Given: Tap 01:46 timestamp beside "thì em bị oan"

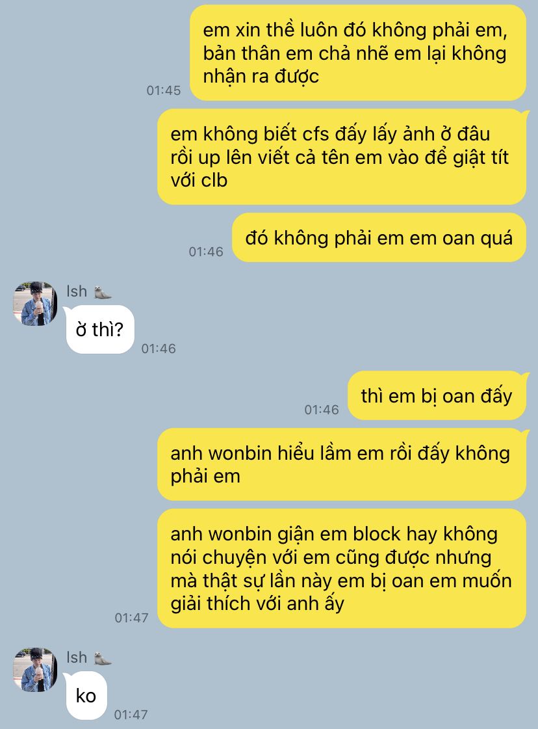Looking at the screenshot, I should [x=322, y=410].
